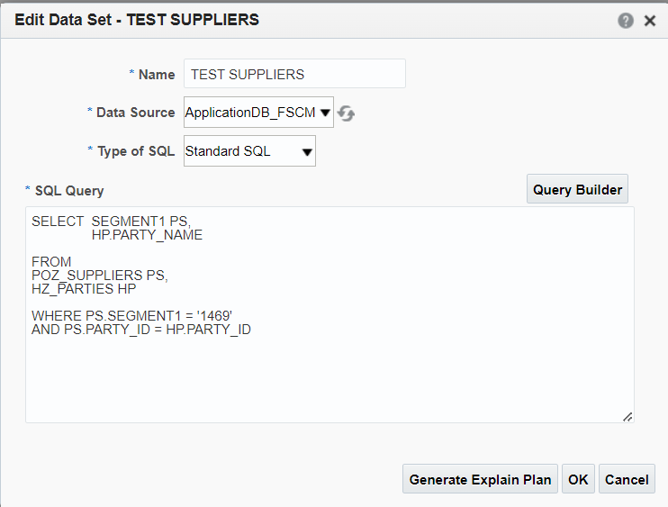
Task: Click the AND PS.PARTY_ID join line
Action: pyautogui.click(x=141, y=330)
